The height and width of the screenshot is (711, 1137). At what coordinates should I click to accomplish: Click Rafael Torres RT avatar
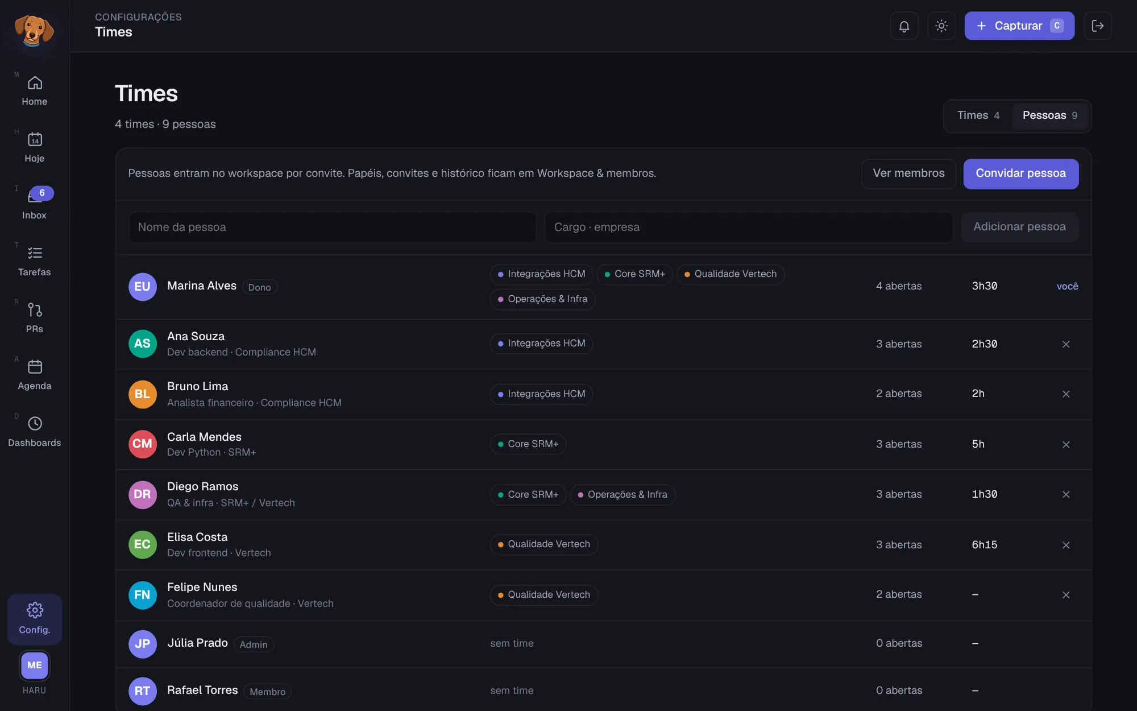point(142,691)
